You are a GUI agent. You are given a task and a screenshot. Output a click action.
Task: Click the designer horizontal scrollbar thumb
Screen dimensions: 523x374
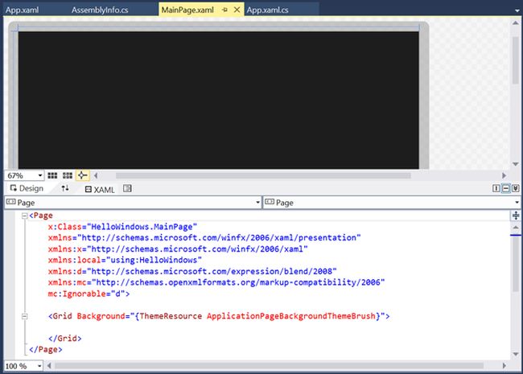point(263,175)
